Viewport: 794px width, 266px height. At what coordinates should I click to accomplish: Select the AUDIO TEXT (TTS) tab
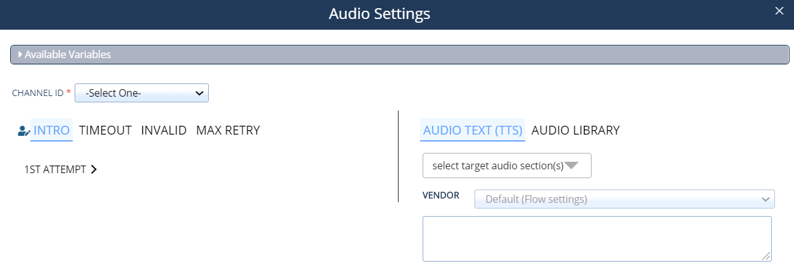[473, 130]
